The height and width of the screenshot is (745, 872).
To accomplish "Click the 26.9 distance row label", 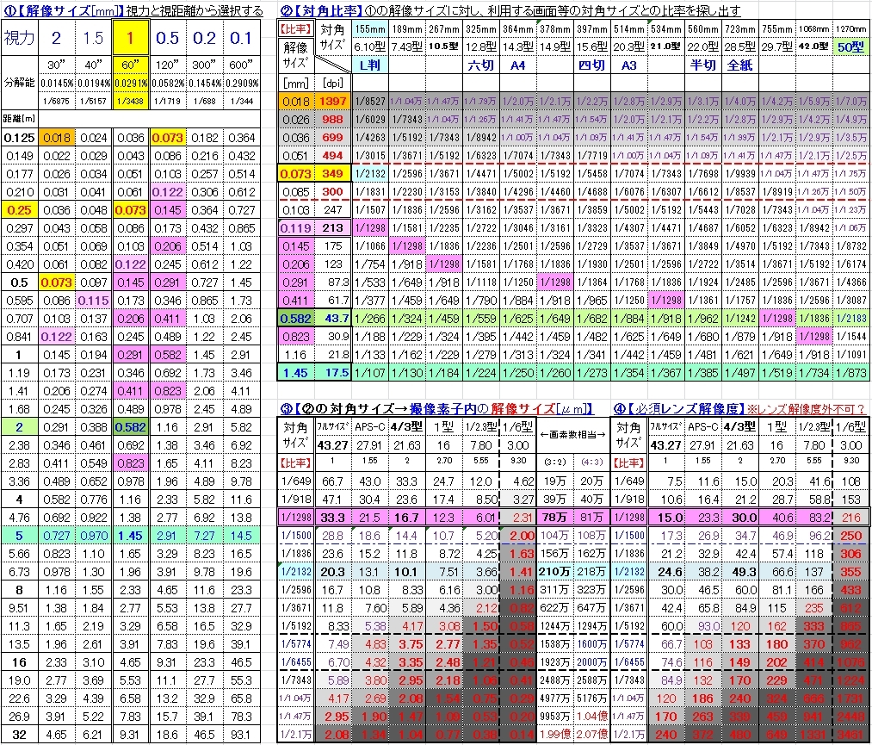I will tap(20, 716).
